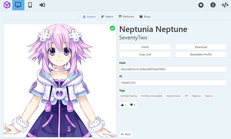Click the sign-in arrow icon
This screenshot has height=139, width=231.
(x=42, y=5)
